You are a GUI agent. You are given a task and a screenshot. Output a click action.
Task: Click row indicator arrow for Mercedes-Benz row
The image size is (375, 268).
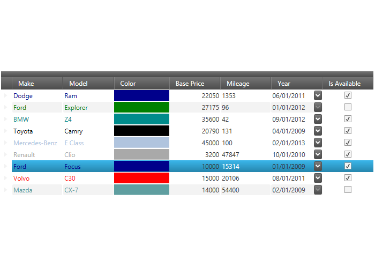[x=5, y=143]
